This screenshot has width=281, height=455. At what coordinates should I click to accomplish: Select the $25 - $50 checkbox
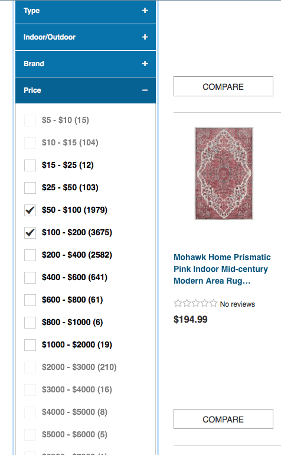point(30,188)
